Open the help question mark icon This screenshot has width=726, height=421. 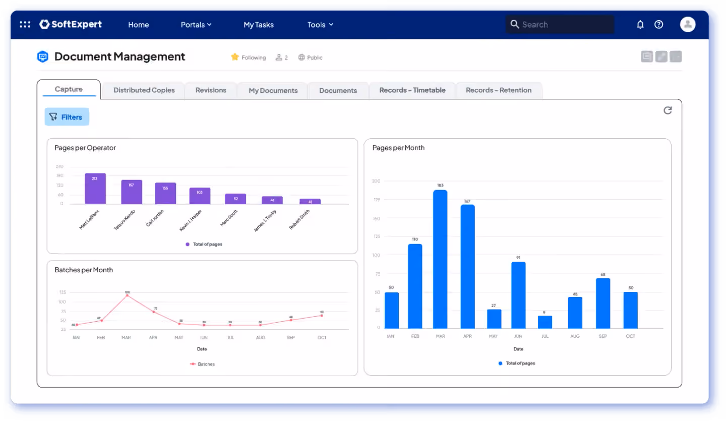click(659, 24)
